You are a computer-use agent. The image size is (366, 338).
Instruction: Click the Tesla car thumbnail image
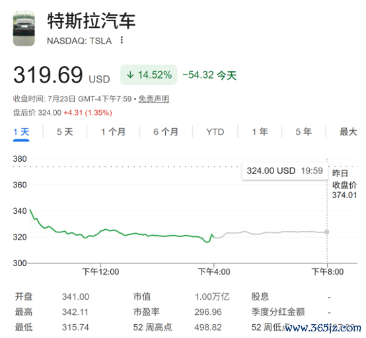[24, 28]
